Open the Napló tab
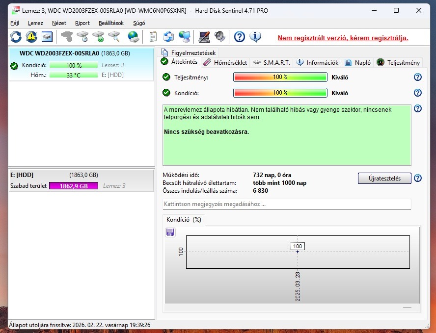Viewport: 436px width, 333px height. 357,62
